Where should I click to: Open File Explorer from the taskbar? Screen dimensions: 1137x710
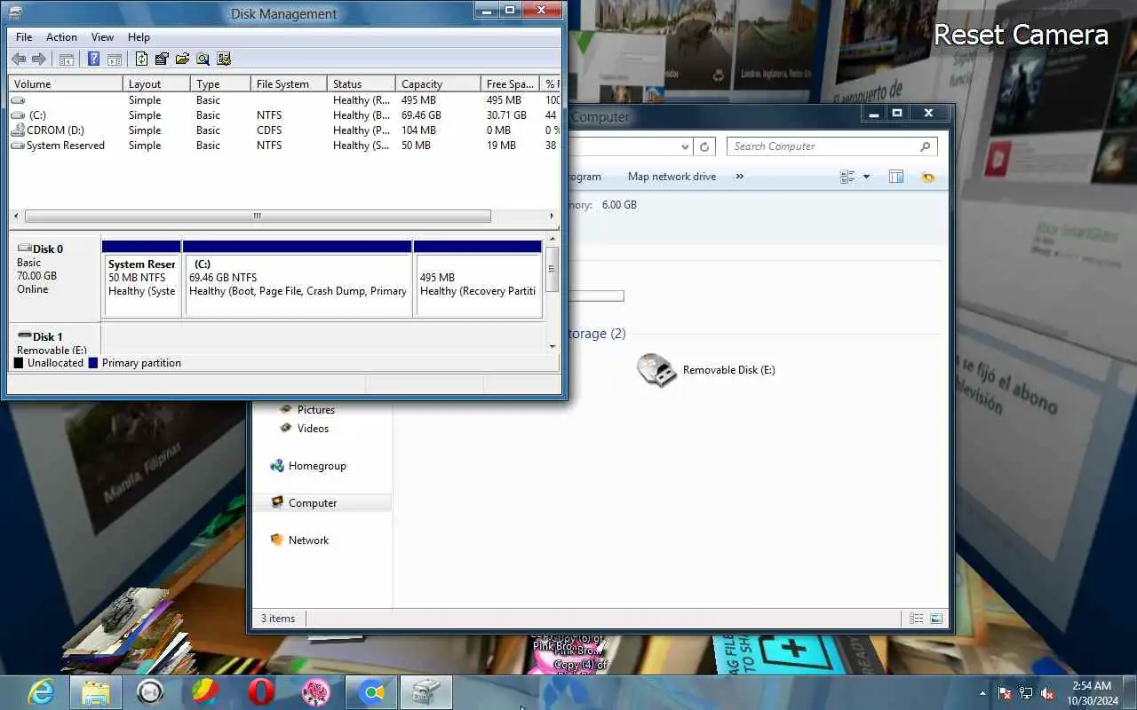click(95, 692)
